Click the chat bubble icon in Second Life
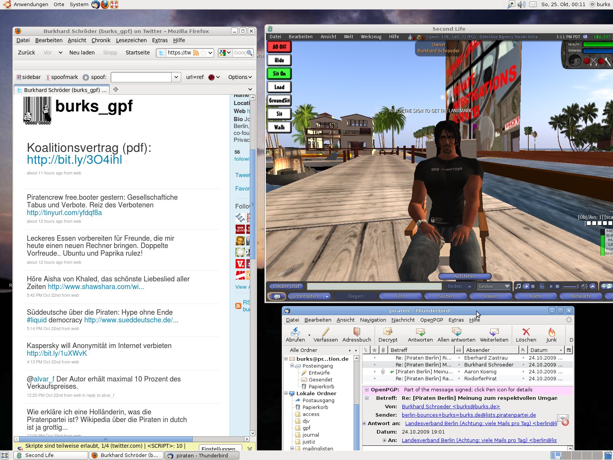The image size is (613, 460). click(277, 296)
